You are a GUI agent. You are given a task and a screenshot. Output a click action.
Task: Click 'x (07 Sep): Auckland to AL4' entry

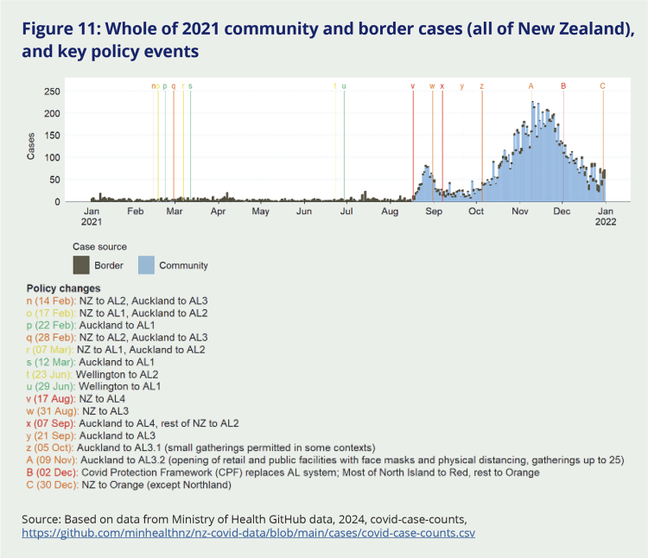click(133, 423)
